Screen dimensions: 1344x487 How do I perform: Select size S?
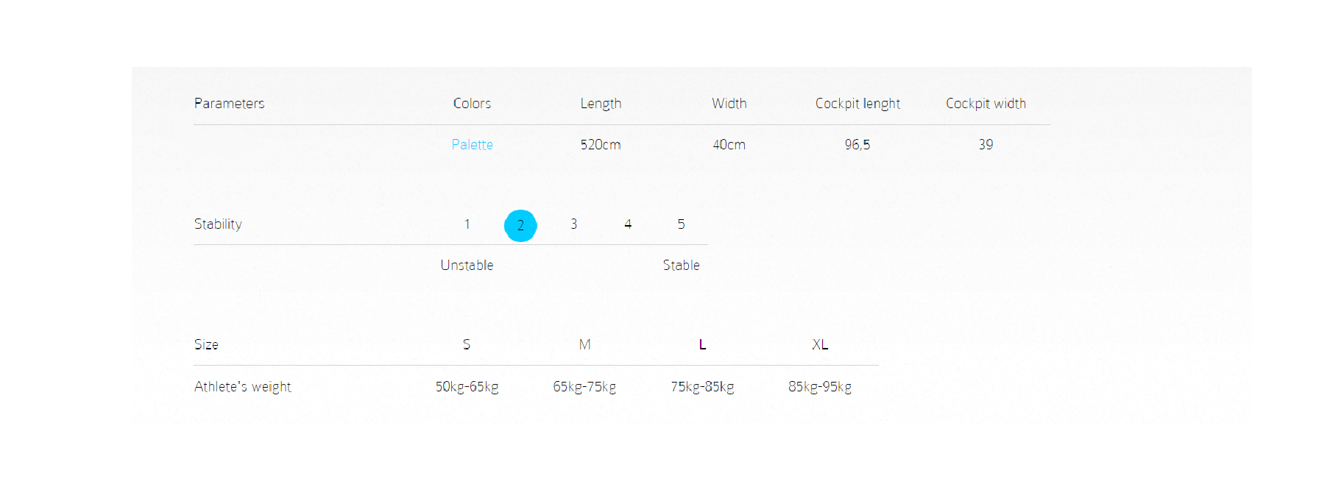pos(467,345)
